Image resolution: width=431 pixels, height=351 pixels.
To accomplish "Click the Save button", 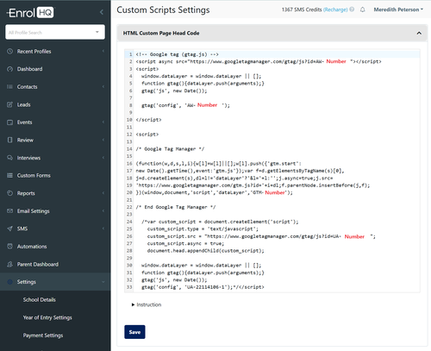I will pyautogui.click(x=134, y=332).
